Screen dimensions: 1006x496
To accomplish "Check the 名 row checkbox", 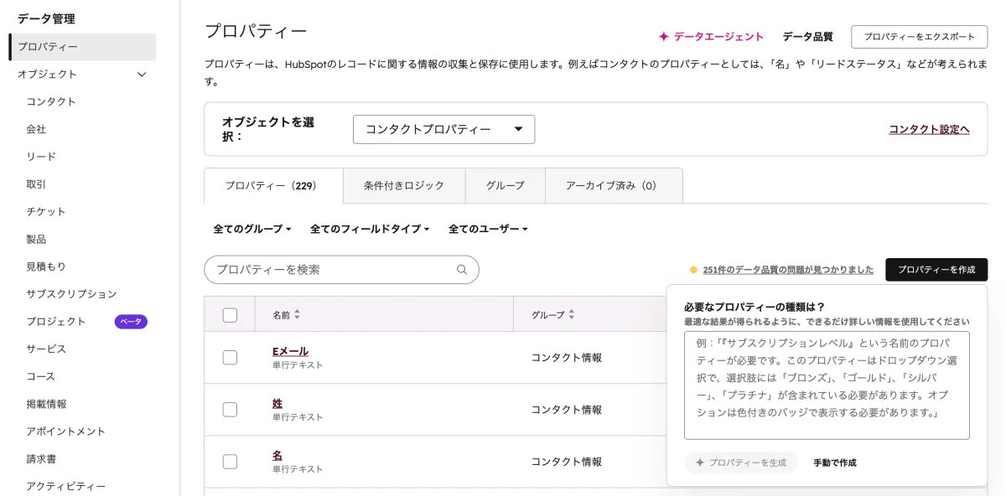I will coord(231,461).
